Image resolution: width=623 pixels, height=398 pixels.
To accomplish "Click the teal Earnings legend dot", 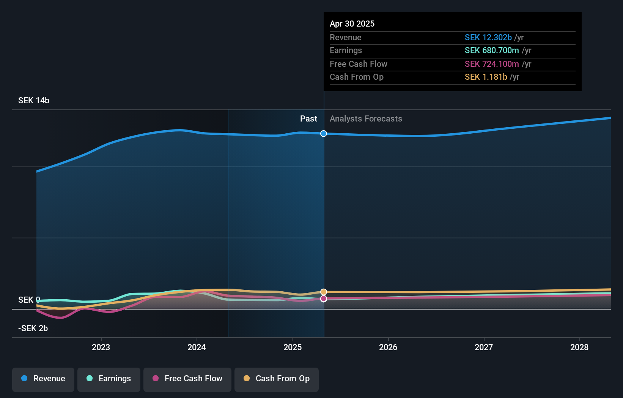I will [90, 378].
